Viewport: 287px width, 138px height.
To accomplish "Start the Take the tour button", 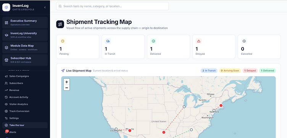I will [x=25, y=125].
